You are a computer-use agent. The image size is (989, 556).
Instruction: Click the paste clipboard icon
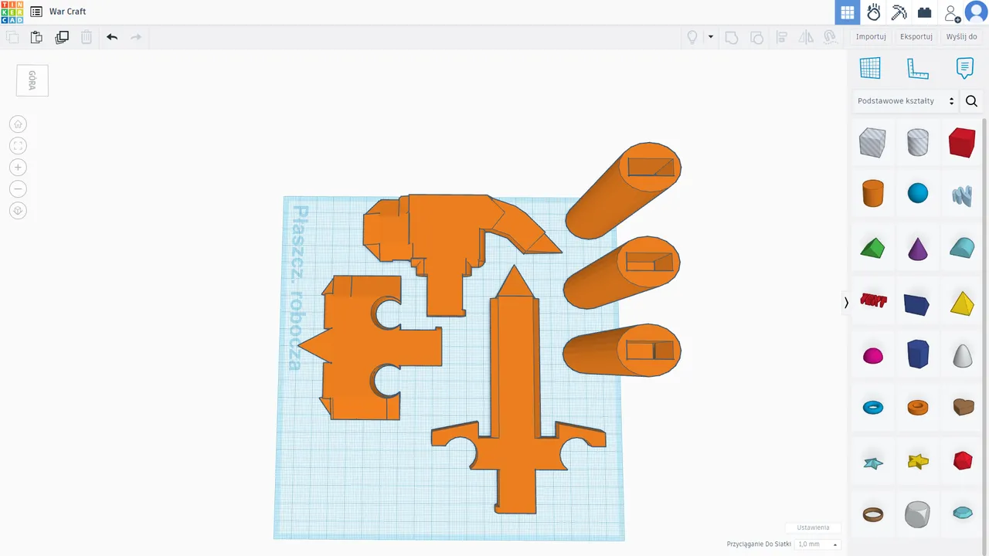[x=36, y=37]
